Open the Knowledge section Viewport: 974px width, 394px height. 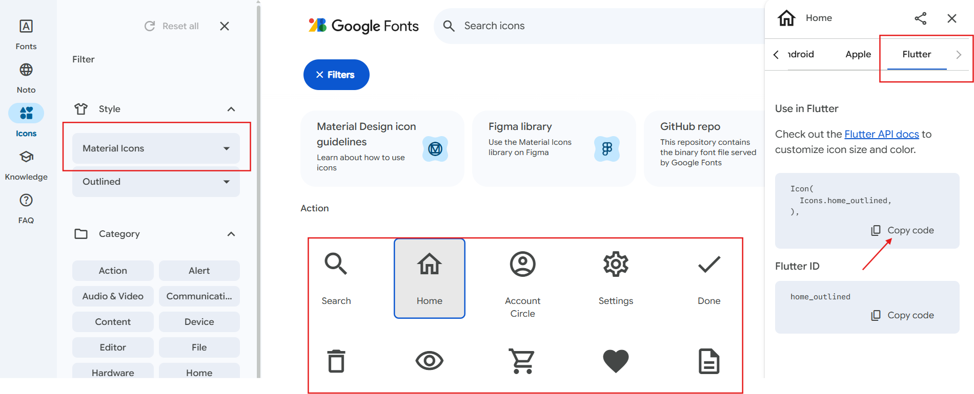(26, 165)
